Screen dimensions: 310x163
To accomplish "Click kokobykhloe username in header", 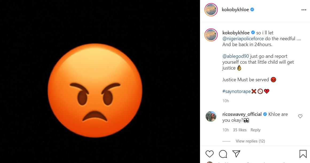I will point(235,10).
